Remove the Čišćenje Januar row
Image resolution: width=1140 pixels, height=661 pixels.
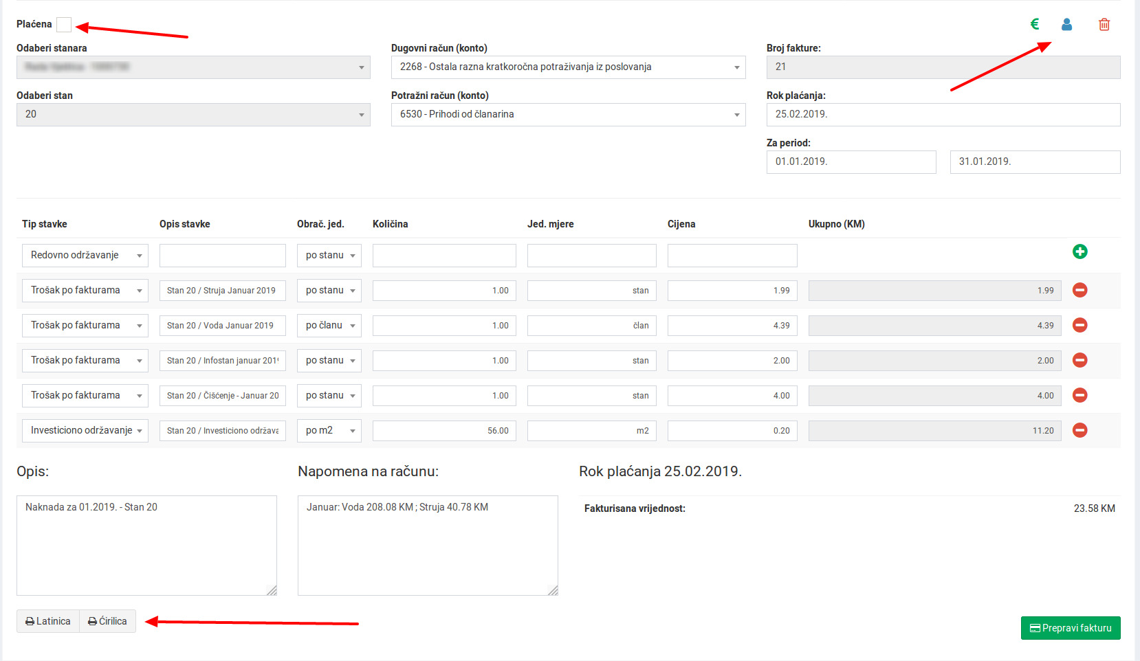[x=1079, y=395]
